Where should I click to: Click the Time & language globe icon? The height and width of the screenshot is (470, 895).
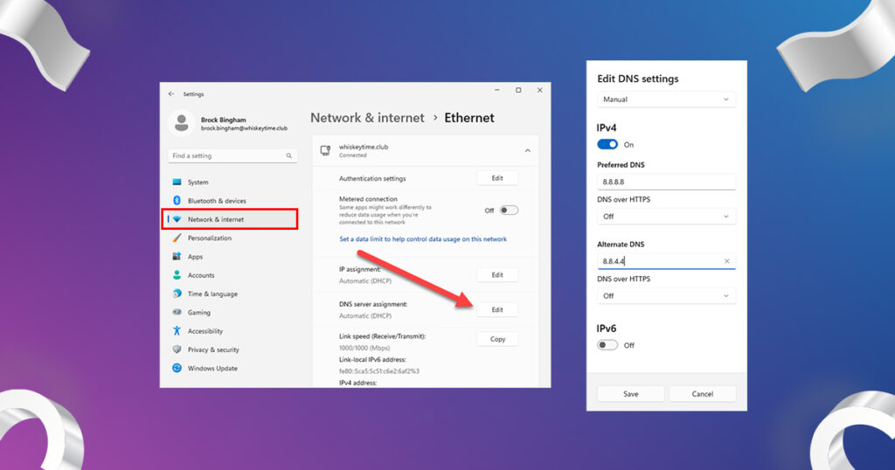coord(177,294)
